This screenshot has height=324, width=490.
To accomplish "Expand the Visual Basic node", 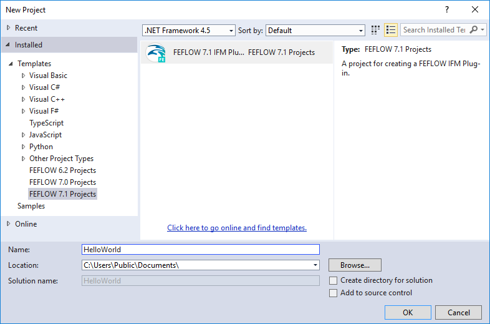I will pos(24,76).
